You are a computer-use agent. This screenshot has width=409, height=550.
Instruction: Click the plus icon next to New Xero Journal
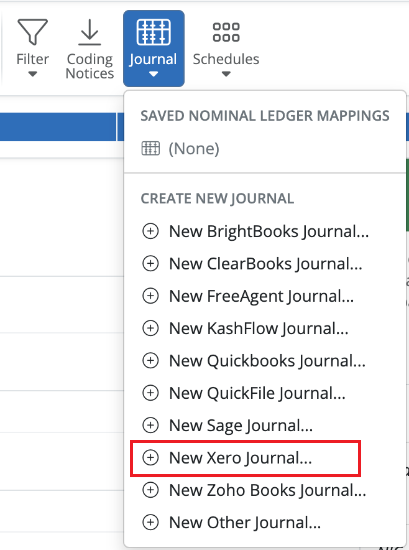[x=150, y=458]
